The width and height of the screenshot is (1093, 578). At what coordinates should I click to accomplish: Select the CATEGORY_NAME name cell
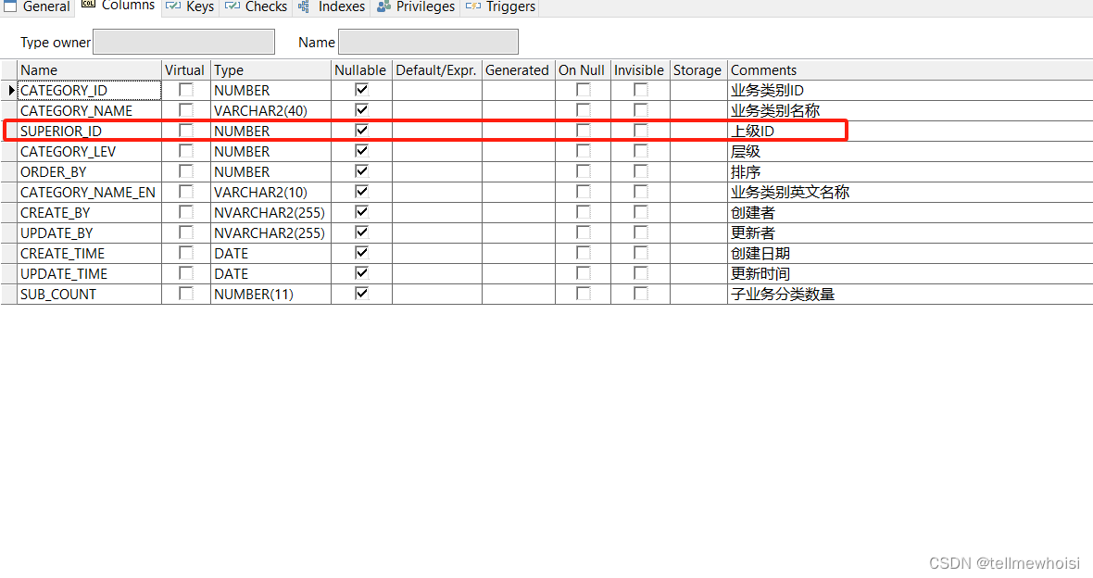(89, 111)
